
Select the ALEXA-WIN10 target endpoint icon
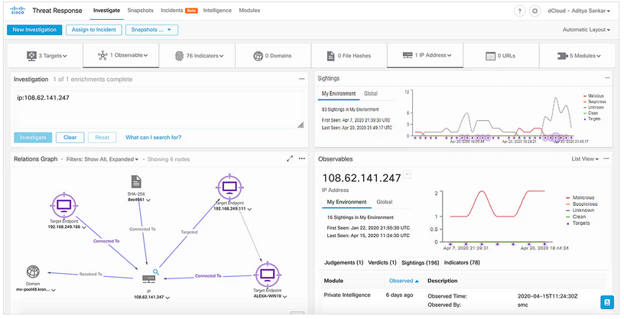point(267,274)
